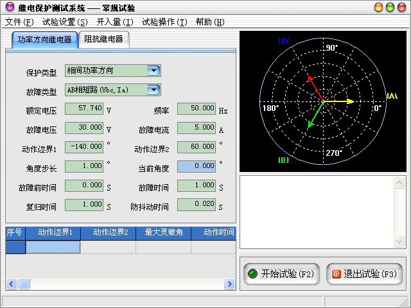Click the 当前角度 field 0.000
The height and width of the screenshot is (308, 411).
[x=197, y=166]
